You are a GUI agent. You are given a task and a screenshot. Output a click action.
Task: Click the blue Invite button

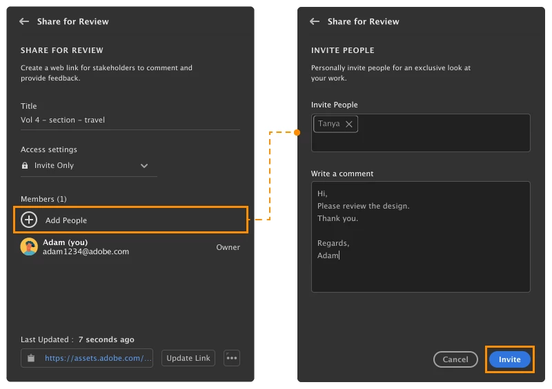509,359
